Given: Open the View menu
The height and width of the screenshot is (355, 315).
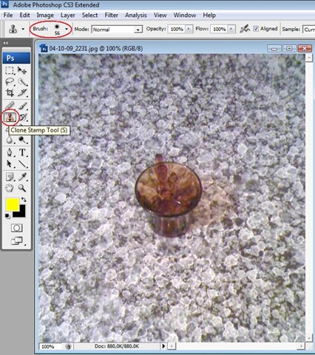Looking at the screenshot, I should (160, 16).
